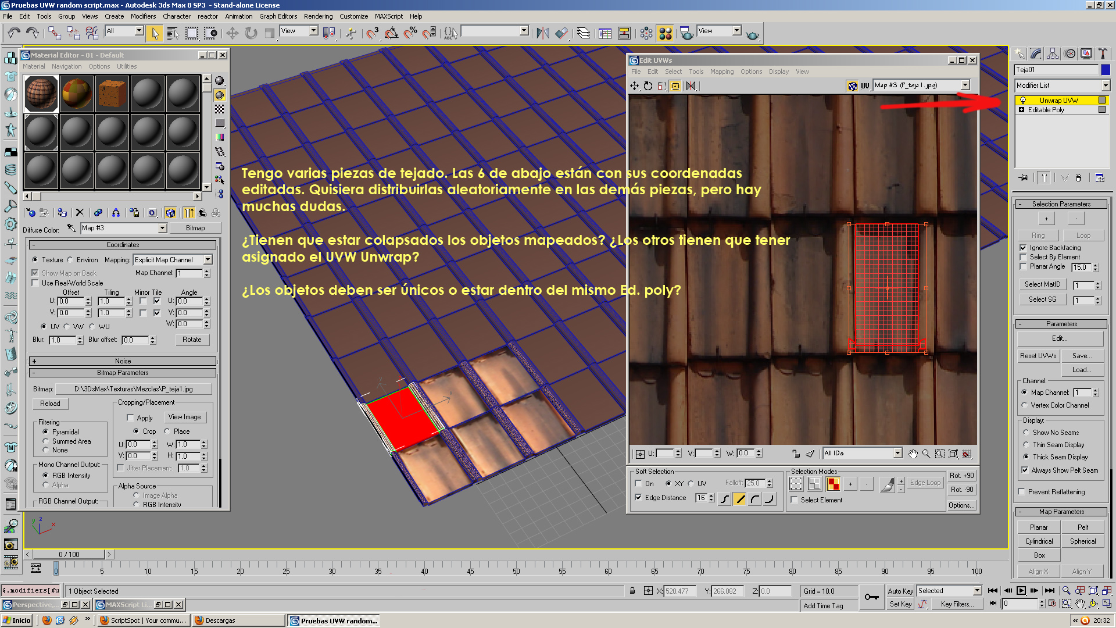The width and height of the screenshot is (1116, 628).
Task: Select Summed Area filtering option
Action: (x=45, y=441)
